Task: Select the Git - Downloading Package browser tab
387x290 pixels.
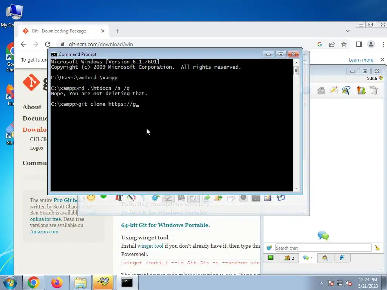Action: point(63,31)
